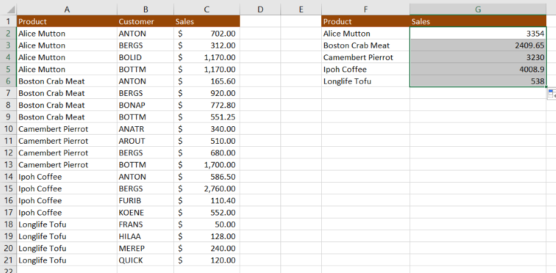
Task: Select the QUICK customer cell
Action: [x=145, y=260]
